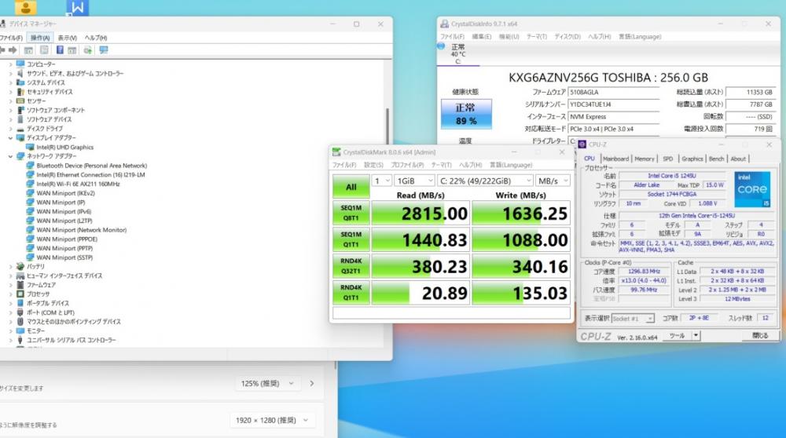This screenshot has width=786, height=438.
Task: Switch to Memory tab in CPU-Z
Action: tap(645, 159)
